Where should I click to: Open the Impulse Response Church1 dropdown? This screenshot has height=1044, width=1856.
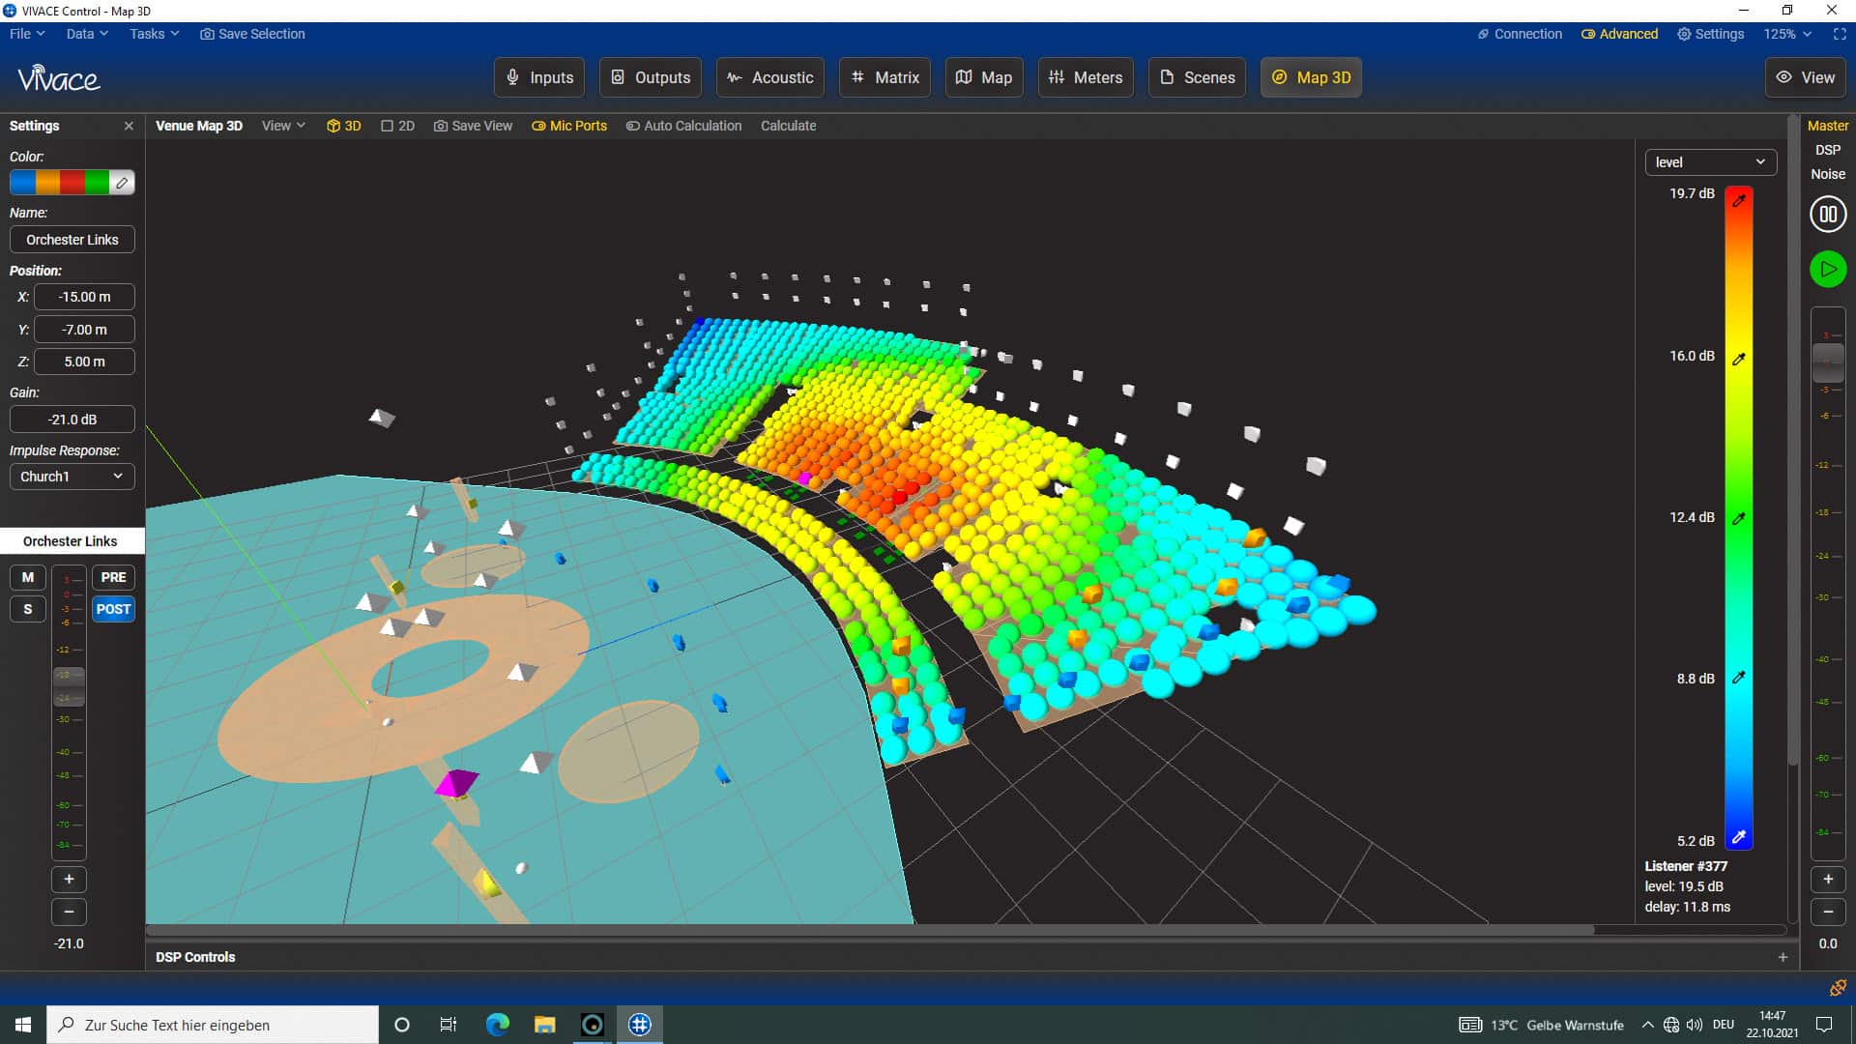point(72,477)
